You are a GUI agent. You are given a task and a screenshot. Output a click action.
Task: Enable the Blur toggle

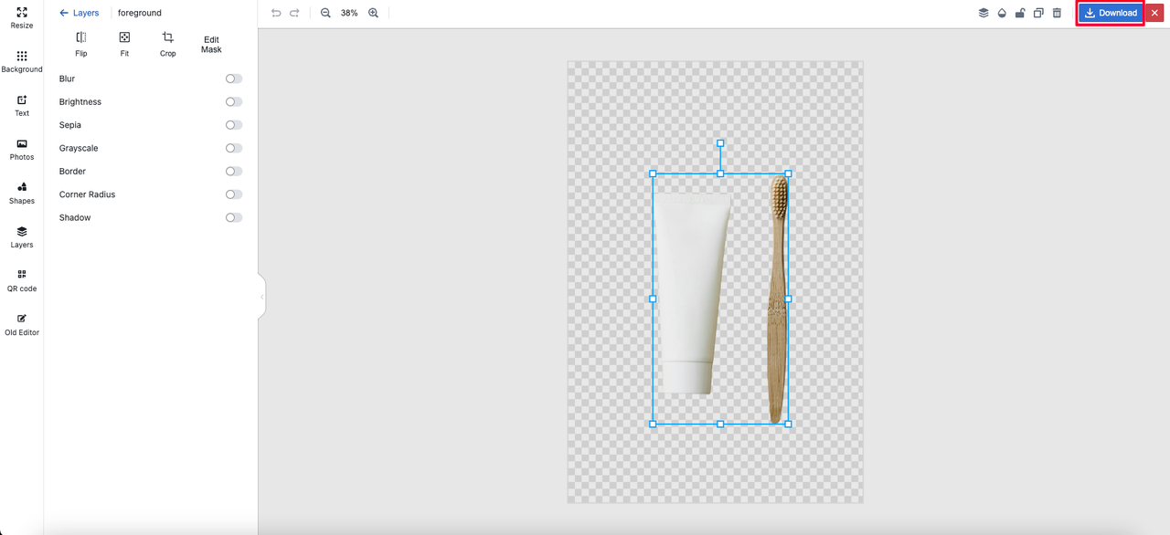pos(234,79)
